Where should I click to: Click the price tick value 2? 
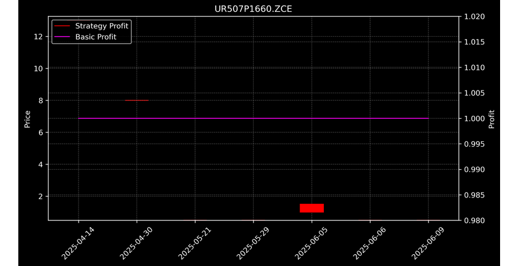41,196
